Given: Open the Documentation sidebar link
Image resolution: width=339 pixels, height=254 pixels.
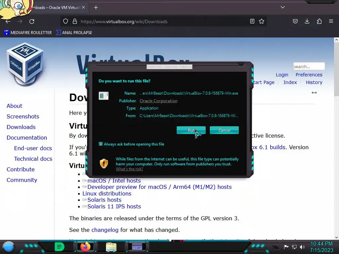Looking at the screenshot, I should pyautogui.click(x=27, y=138).
